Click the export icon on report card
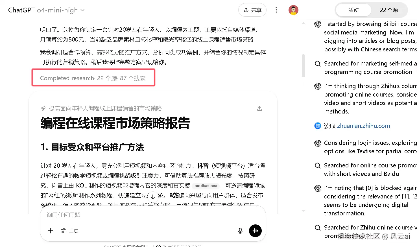 [x=259, y=108]
